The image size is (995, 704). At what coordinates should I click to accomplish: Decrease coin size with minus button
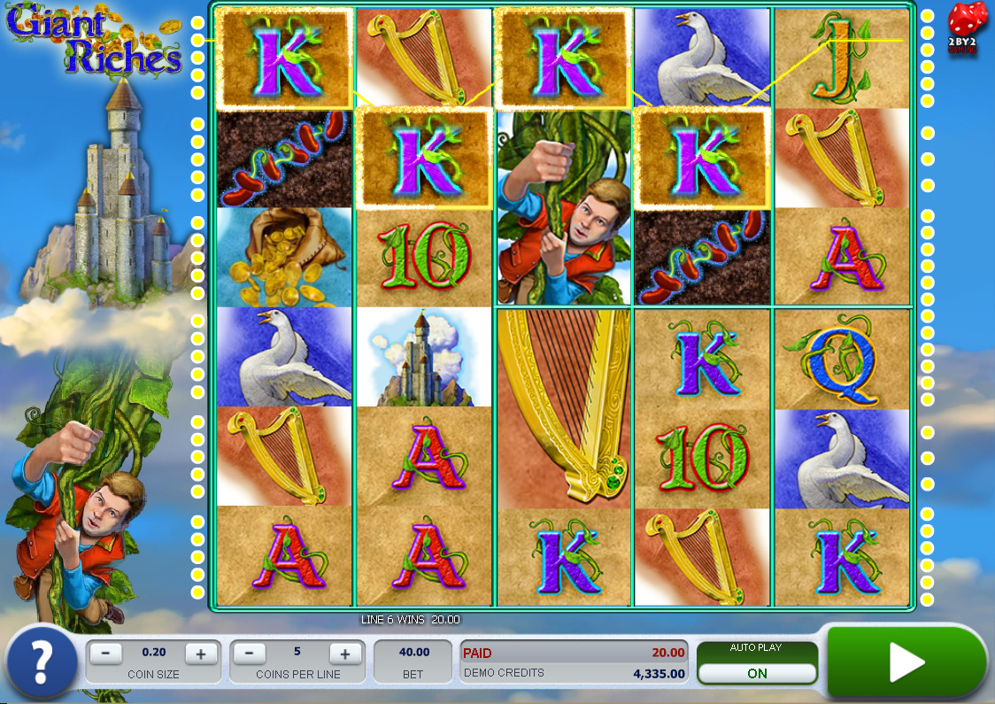[x=106, y=654]
